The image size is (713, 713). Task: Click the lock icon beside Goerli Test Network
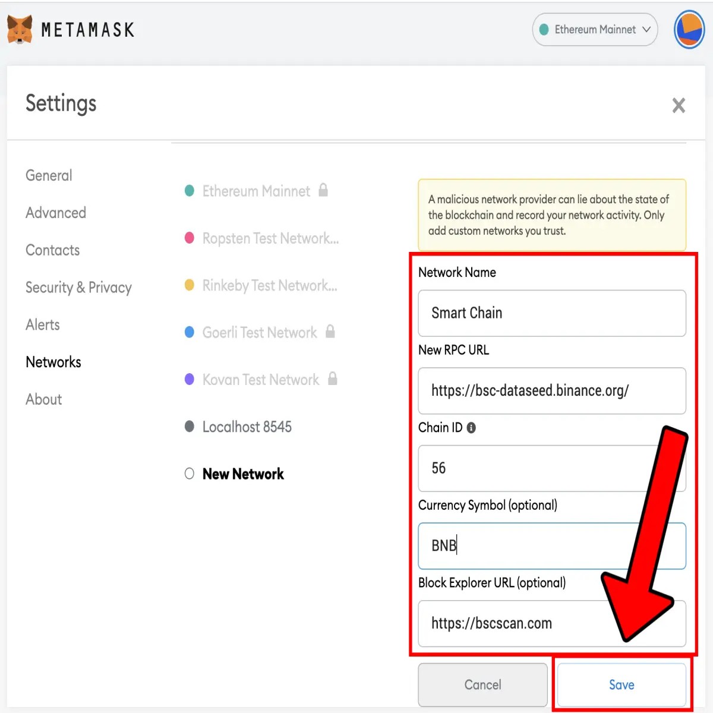click(x=330, y=331)
